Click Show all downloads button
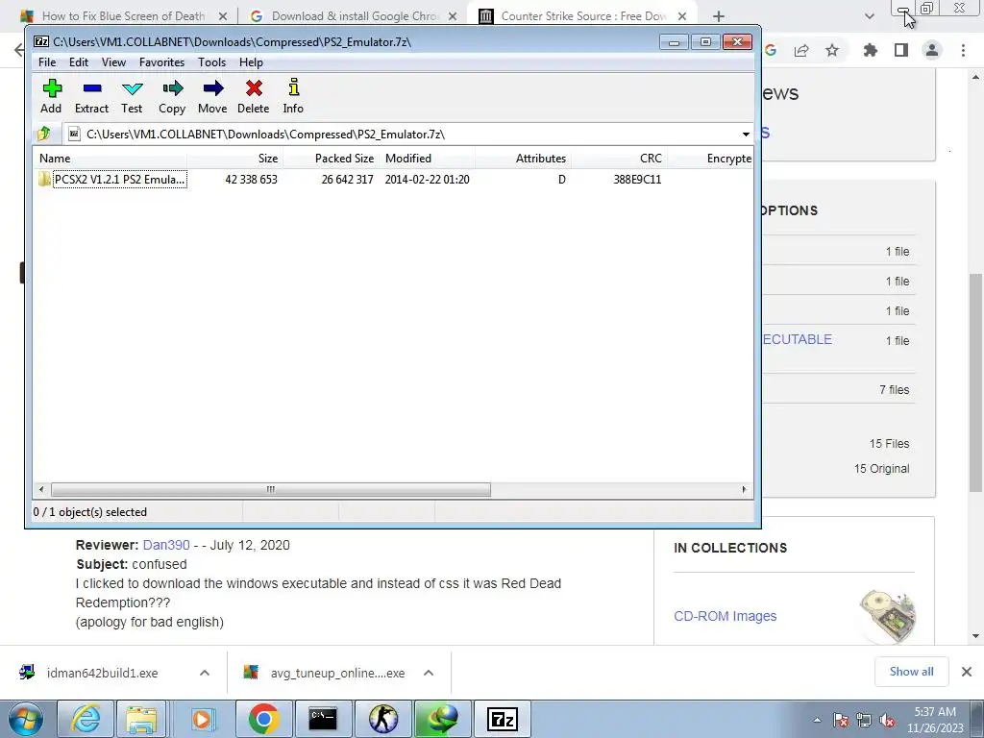The height and width of the screenshot is (738, 984). coord(911,672)
